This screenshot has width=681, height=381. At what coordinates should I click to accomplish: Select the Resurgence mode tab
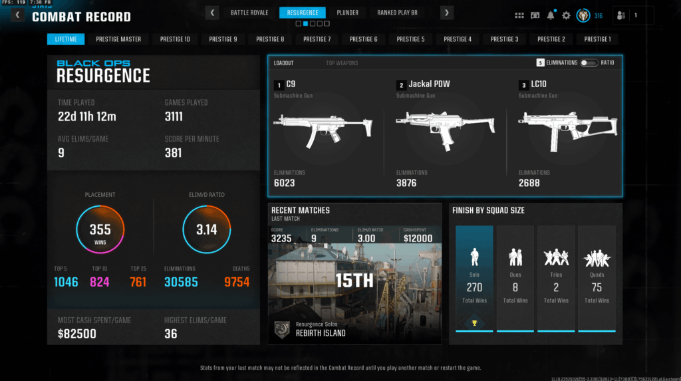click(303, 13)
